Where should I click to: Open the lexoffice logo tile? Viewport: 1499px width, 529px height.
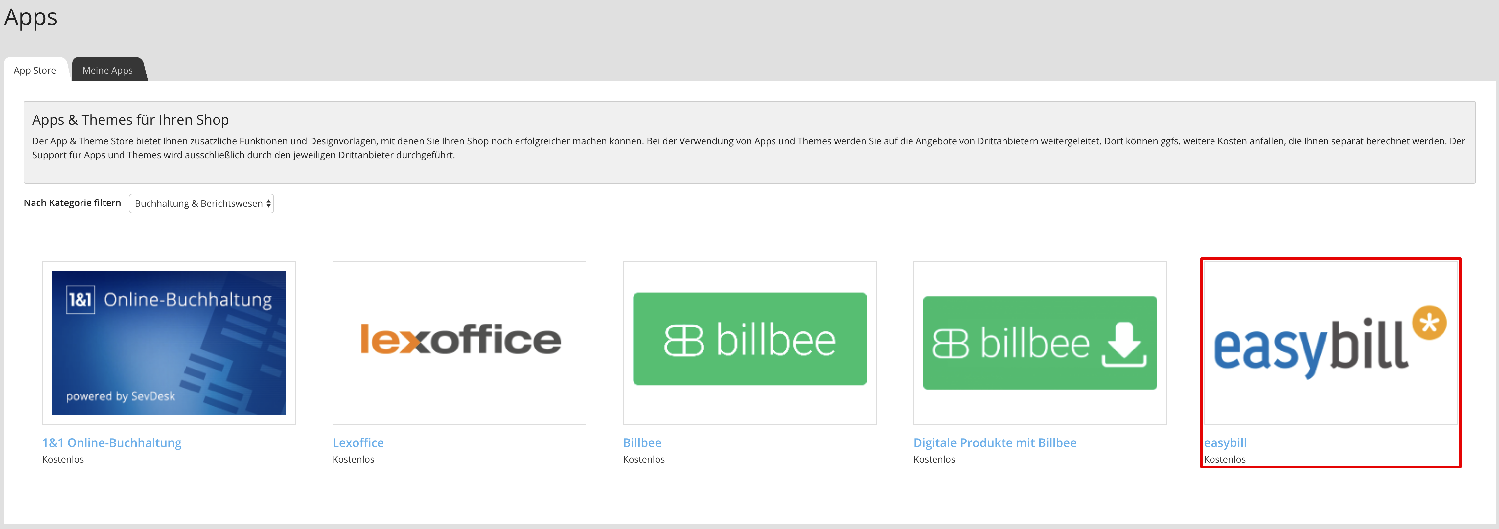tap(459, 342)
